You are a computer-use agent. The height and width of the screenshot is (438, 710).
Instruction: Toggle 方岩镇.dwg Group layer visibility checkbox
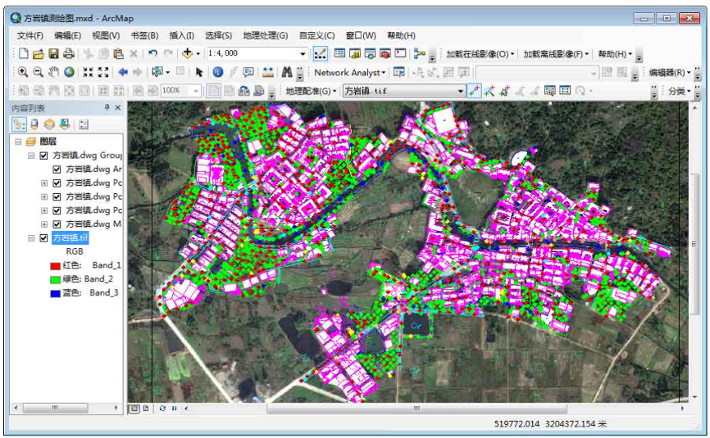tap(43, 156)
